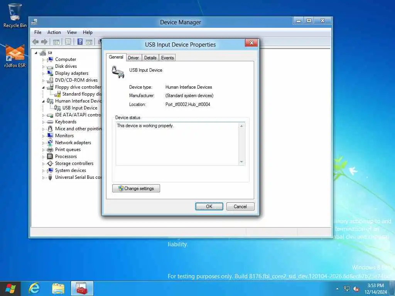
Task: Click the '(Standard system devices)' manufacturer value
Action: [x=189, y=96]
